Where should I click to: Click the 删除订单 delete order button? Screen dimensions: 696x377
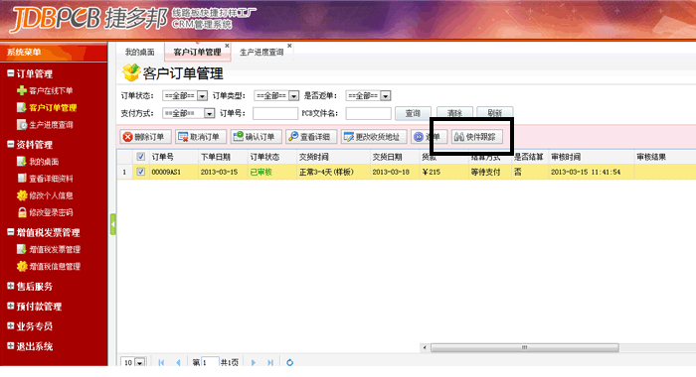coord(145,137)
